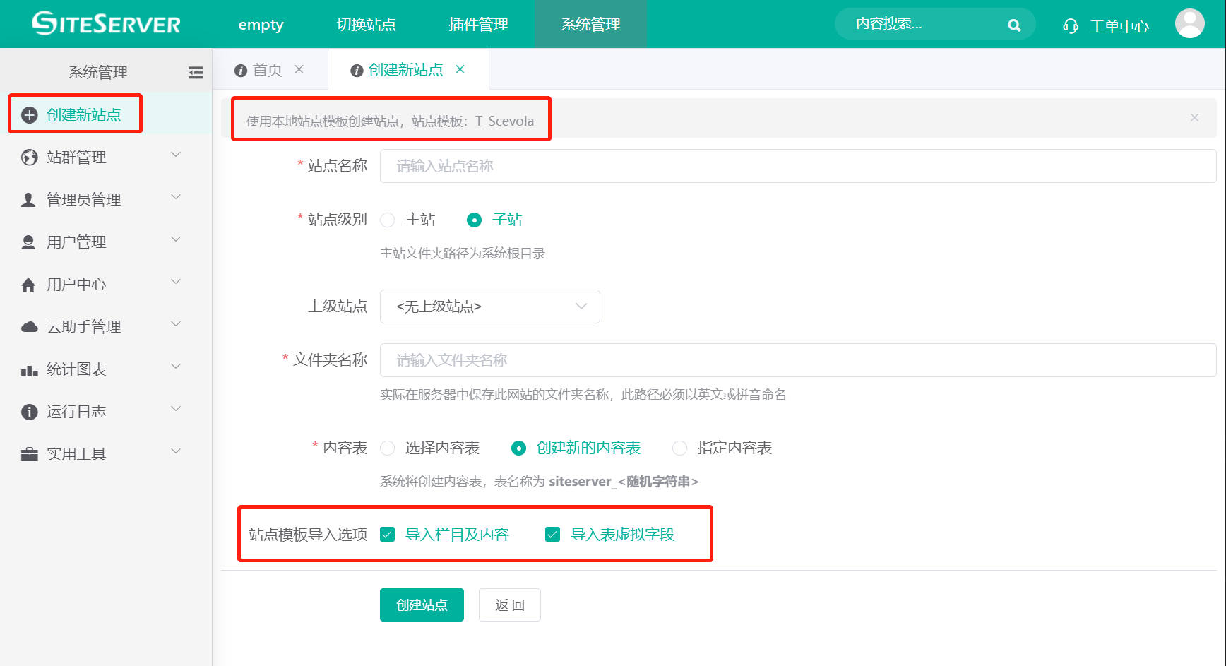Expand the 用户管理 section
Screen dimensions: 1226x666
(76, 242)
